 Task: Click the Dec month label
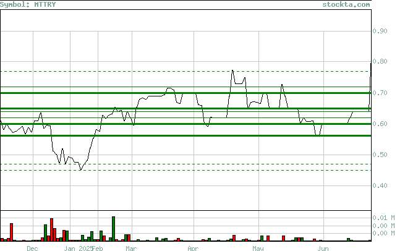(32, 249)
